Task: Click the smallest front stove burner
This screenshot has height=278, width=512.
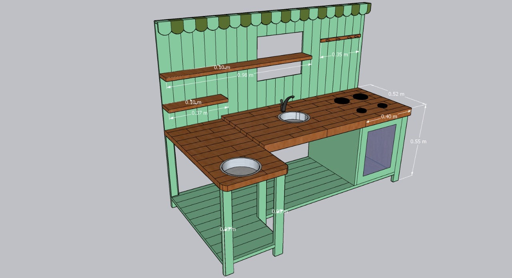Action: tap(362, 111)
